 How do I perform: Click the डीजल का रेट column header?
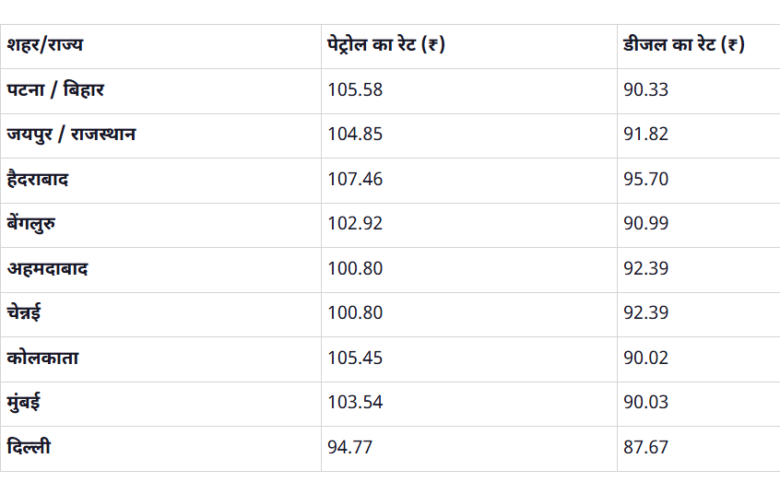[x=683, y=45]
